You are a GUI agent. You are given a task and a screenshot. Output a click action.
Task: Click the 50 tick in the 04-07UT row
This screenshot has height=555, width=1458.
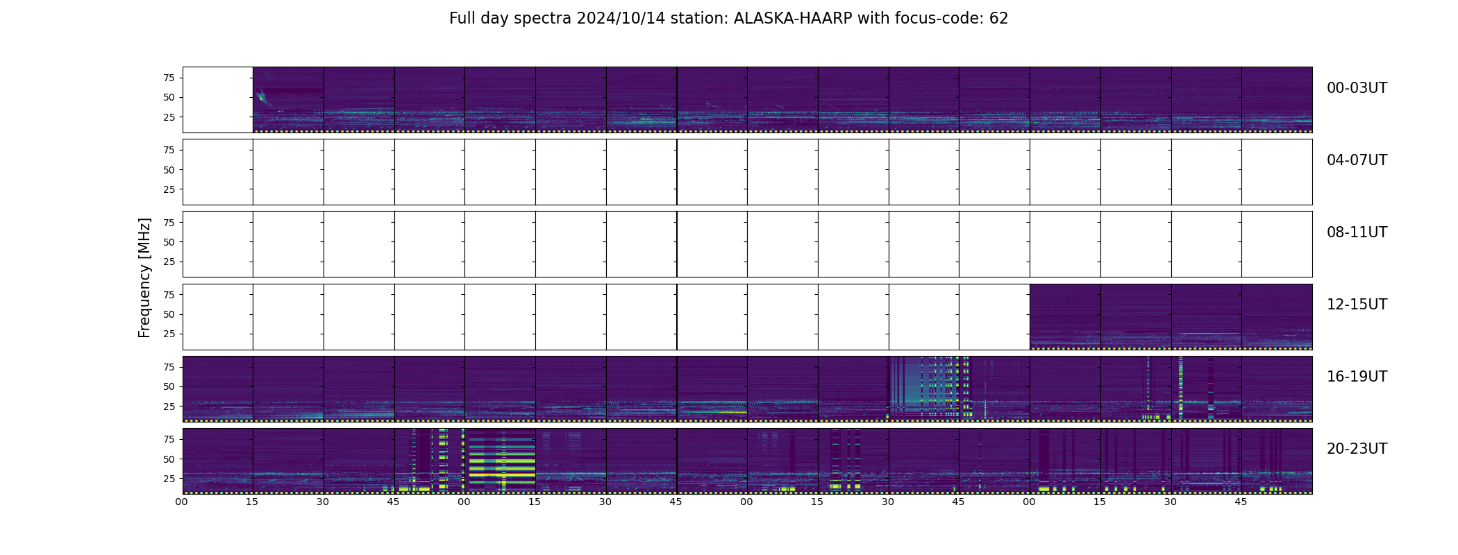169,170
